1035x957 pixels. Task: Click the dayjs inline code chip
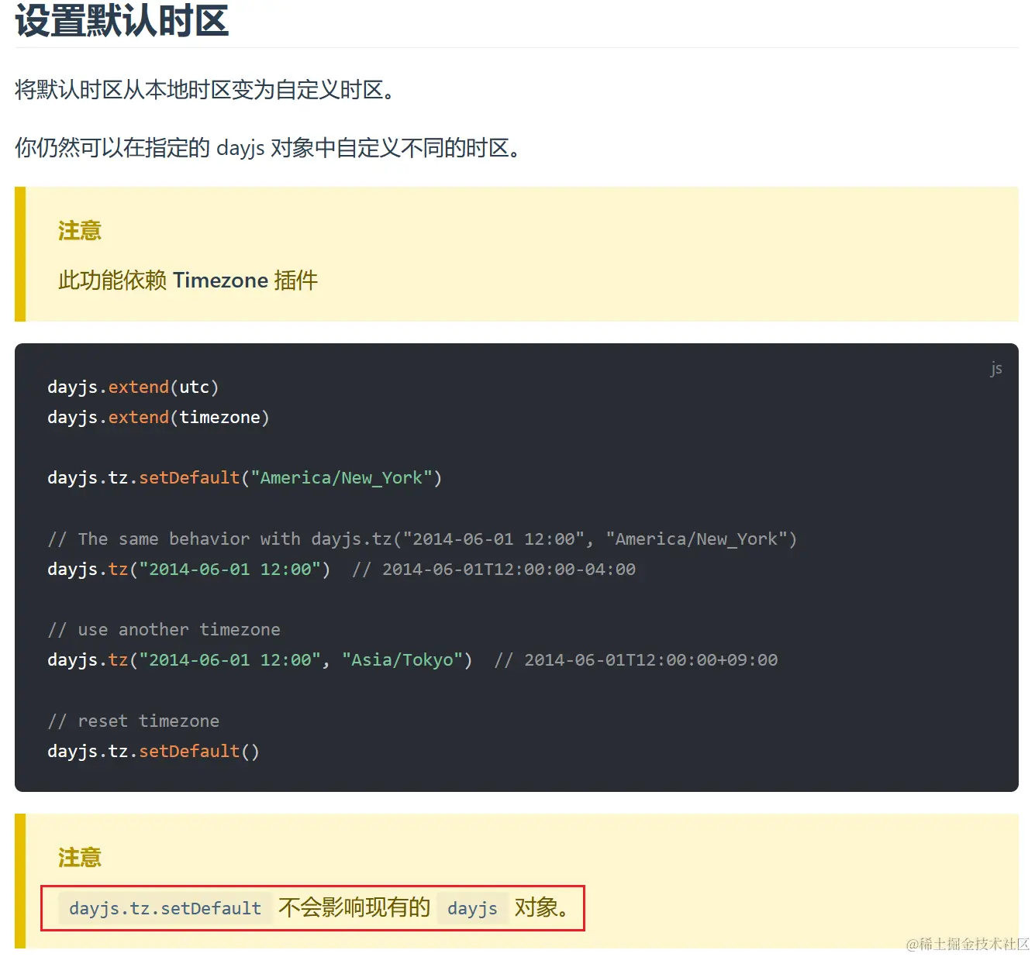[472, 908]
